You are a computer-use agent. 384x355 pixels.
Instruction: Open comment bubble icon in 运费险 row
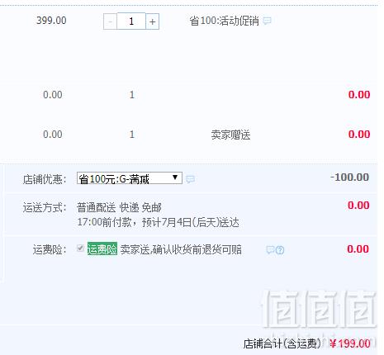270,250
